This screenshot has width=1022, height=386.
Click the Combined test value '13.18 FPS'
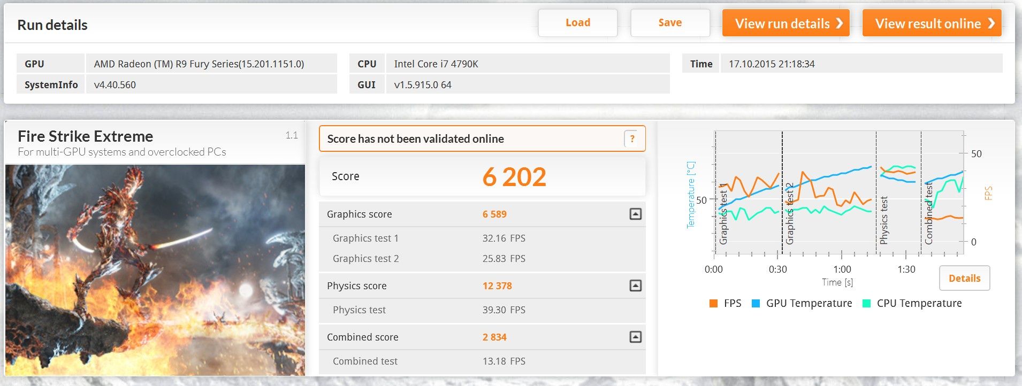click(504, 361)
